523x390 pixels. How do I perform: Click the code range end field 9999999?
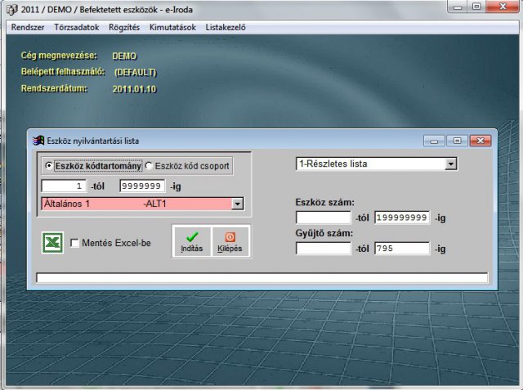point(142,186)
